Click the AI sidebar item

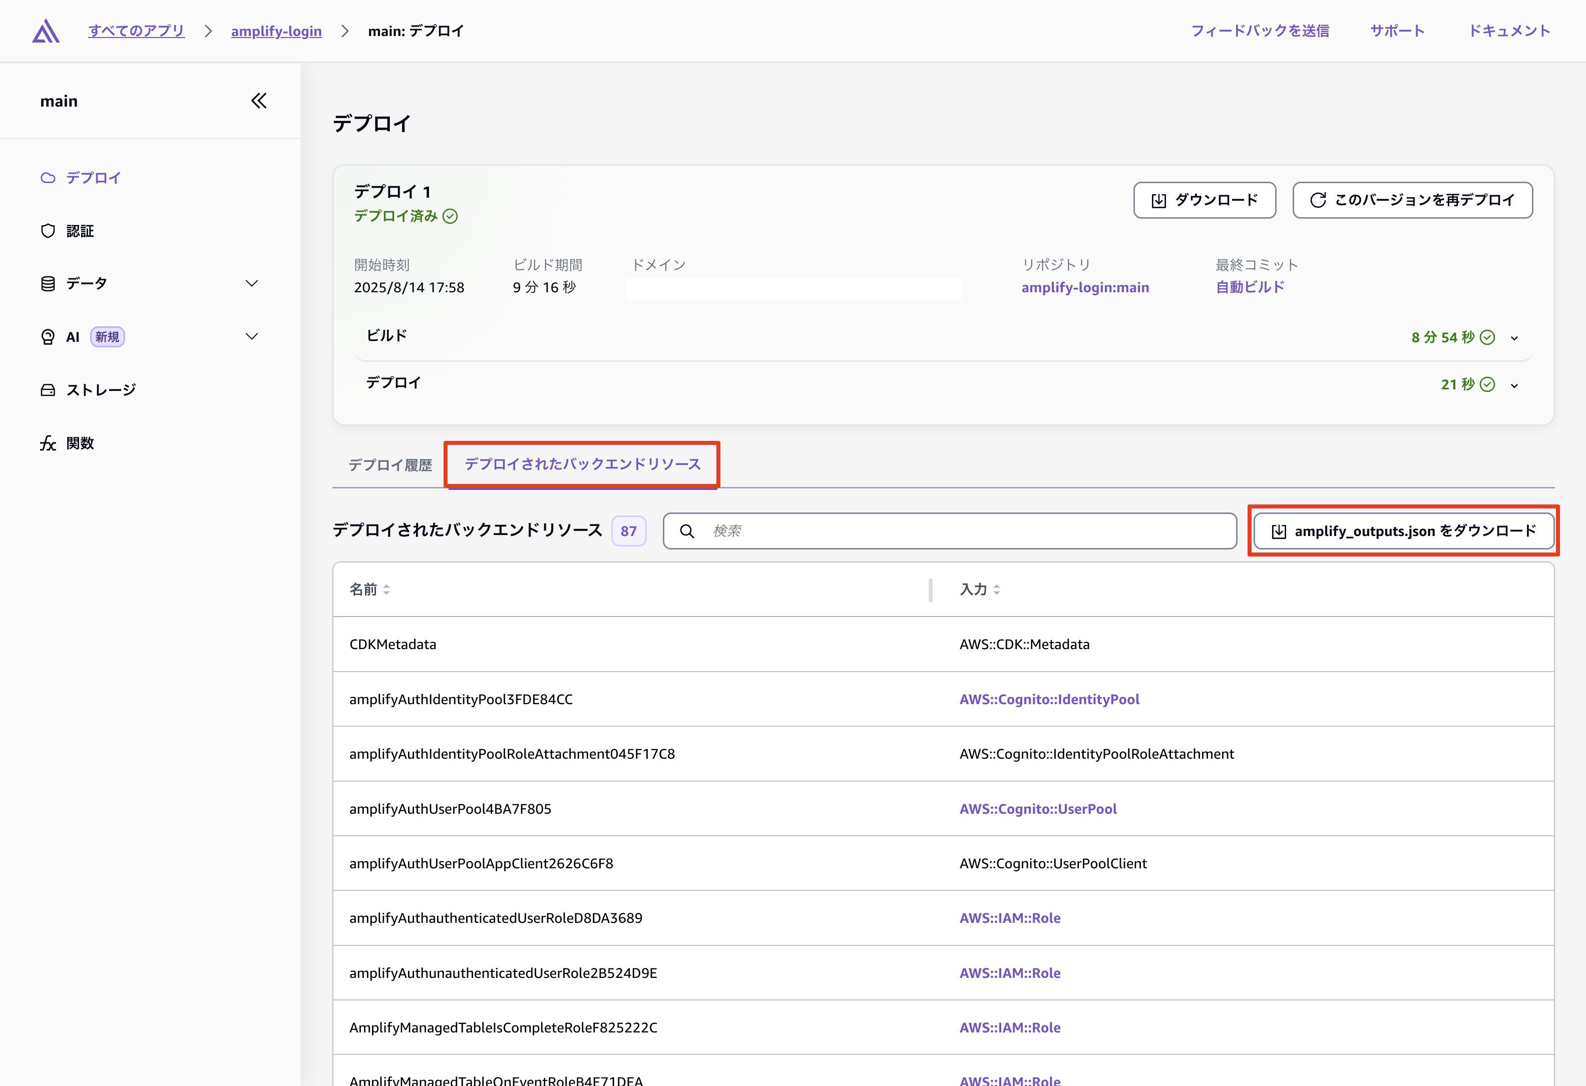[72, 337]
